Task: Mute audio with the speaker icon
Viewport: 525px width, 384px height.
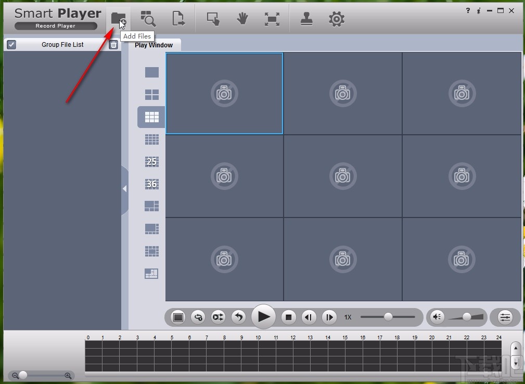Action: (x=437, y=317)
